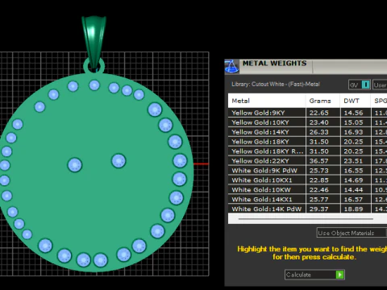This screenshot has height=290, width=387.
Task: Click the 22.65 grams cell
Action: 322,113
